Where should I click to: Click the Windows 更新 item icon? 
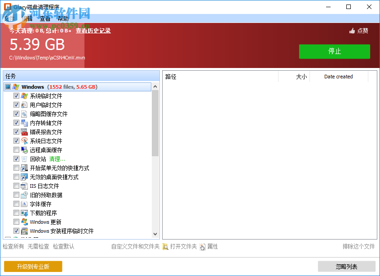pyautogui.click(x=23, y=222)
